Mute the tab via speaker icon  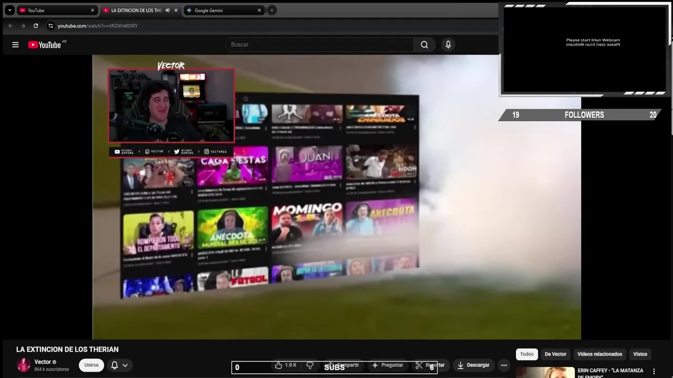click(x=167, y=10)
